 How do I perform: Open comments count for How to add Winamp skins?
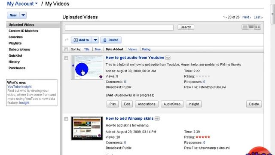[x=125, y=143]
